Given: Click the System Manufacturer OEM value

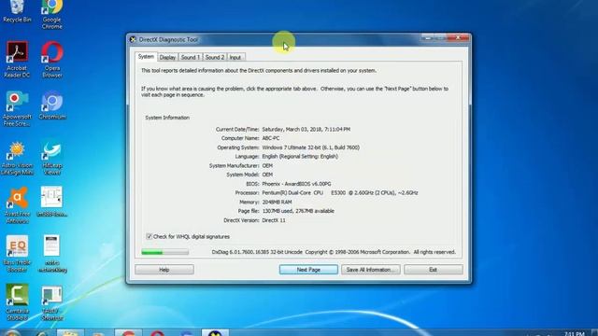Looking at the screenshot, I should click(267, 166).
